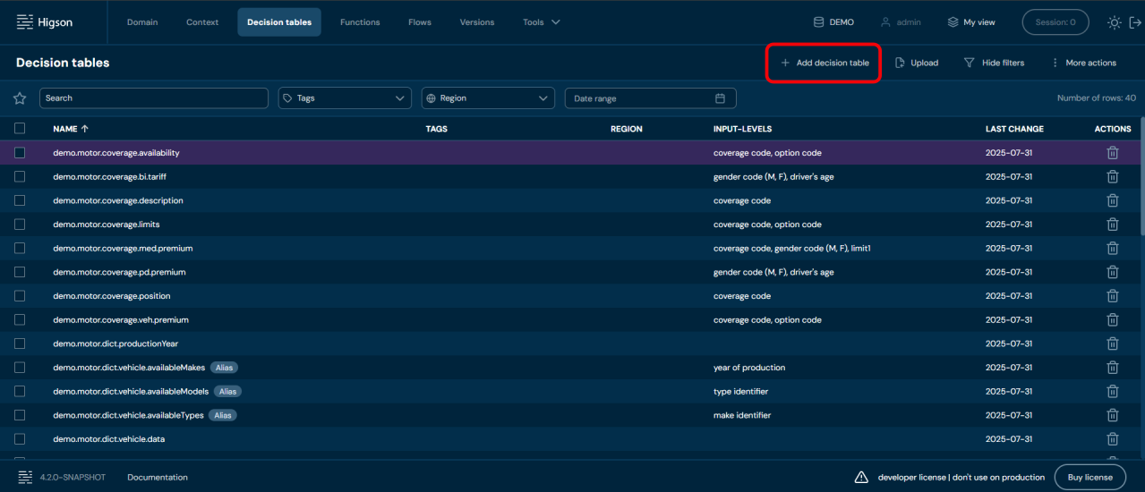This screenshot has height=492, width=1145.
Task: Click the star favorites filter icon
Action: [20, 98]
